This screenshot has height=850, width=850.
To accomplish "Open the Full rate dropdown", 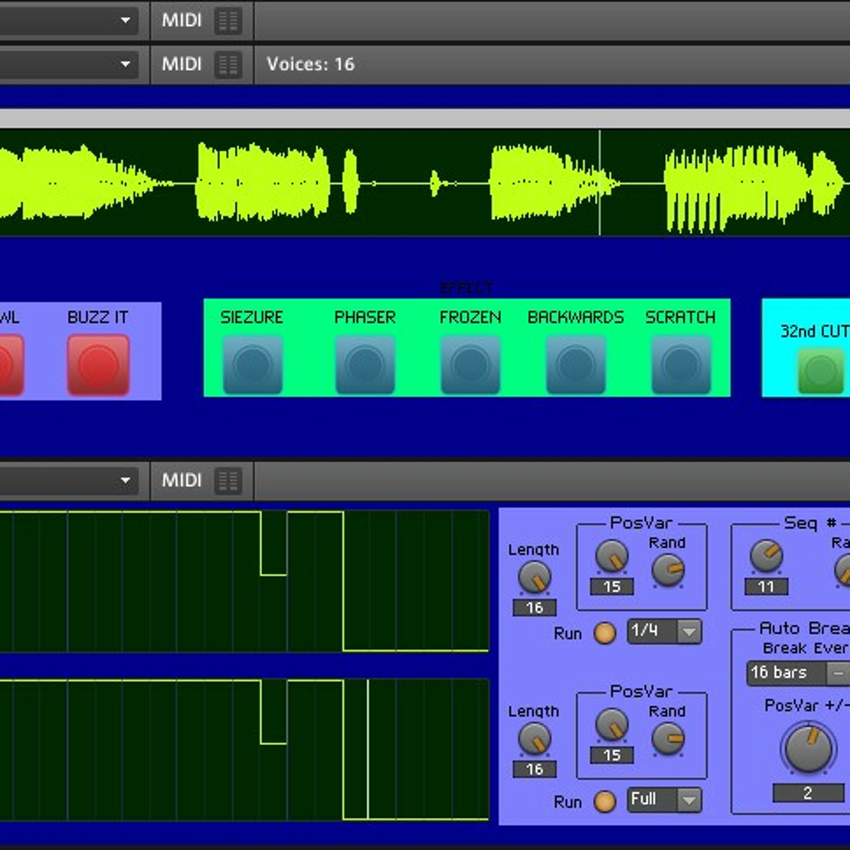I will pos(688,800).
